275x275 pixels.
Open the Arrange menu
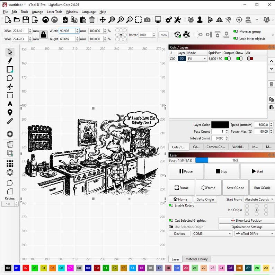click(37, 12)
